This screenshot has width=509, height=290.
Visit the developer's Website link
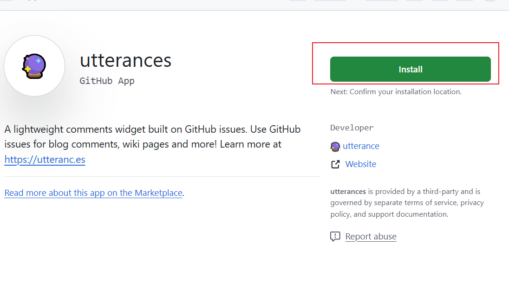[360, 164]
